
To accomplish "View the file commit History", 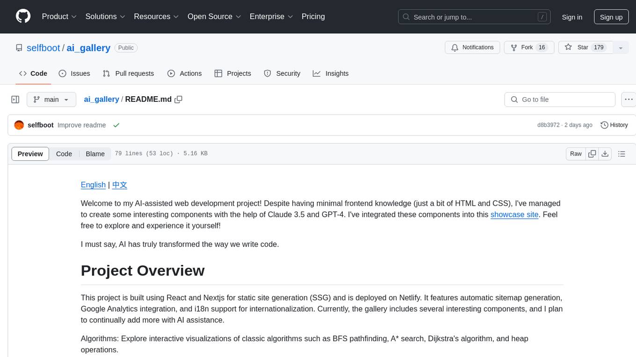I will [x=614, y=125].
